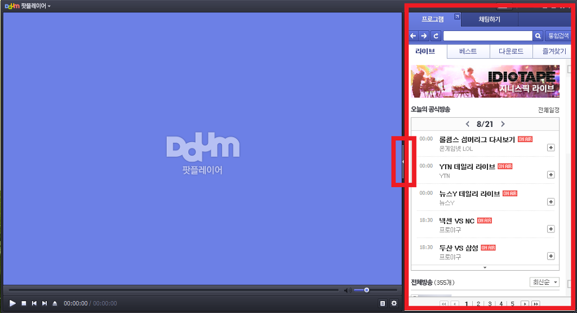Open 뉴스Y 데일리 라이브 broadcast

pos(469,193)
